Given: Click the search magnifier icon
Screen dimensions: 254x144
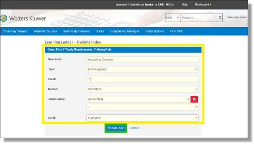Looking at the screenshot, I should point(220,18).
